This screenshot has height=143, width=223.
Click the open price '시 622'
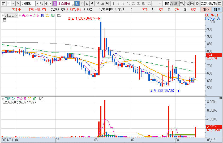158,10
